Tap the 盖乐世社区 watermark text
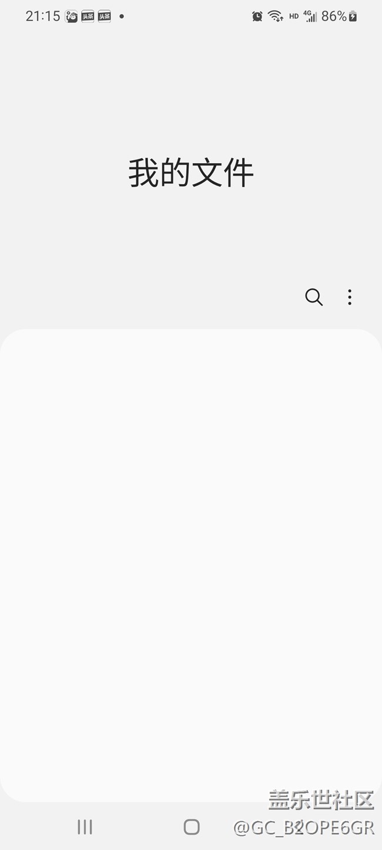The width and height of the screenshot is (382, 850). tap(321, 800)
